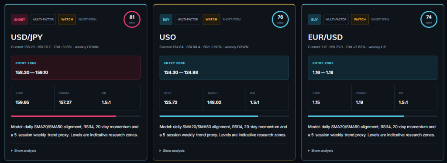
Task: Click the SHORT badge on USD/JPY card
Action: tap(19, 20)
